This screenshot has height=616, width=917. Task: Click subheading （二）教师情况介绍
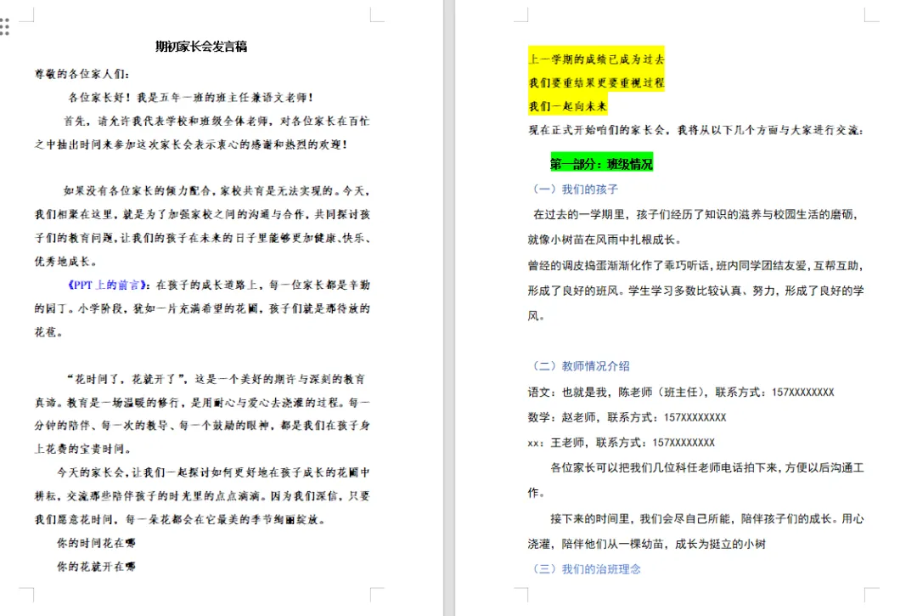tap(579, 365)
